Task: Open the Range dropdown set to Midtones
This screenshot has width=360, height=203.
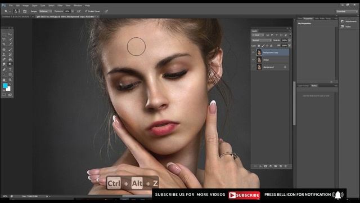Action: [45, 11]
